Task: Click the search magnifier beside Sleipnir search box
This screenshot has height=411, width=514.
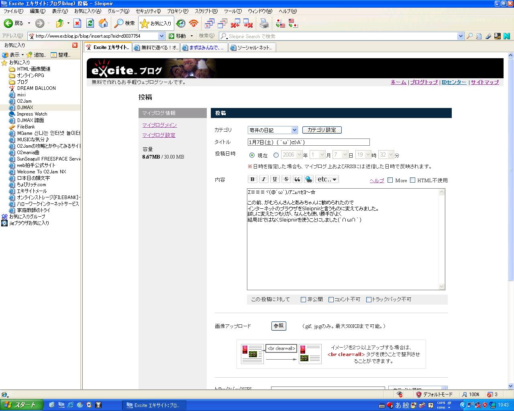Action: coord(469,36)
